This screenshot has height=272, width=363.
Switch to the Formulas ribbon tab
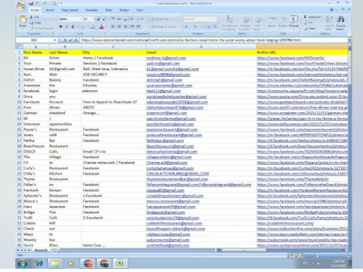click(x=91, y=10)
